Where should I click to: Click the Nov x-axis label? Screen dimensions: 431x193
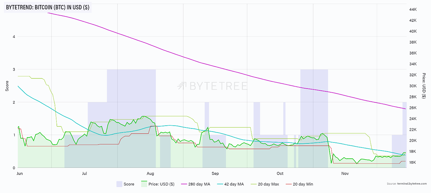[x=345, y=174]
